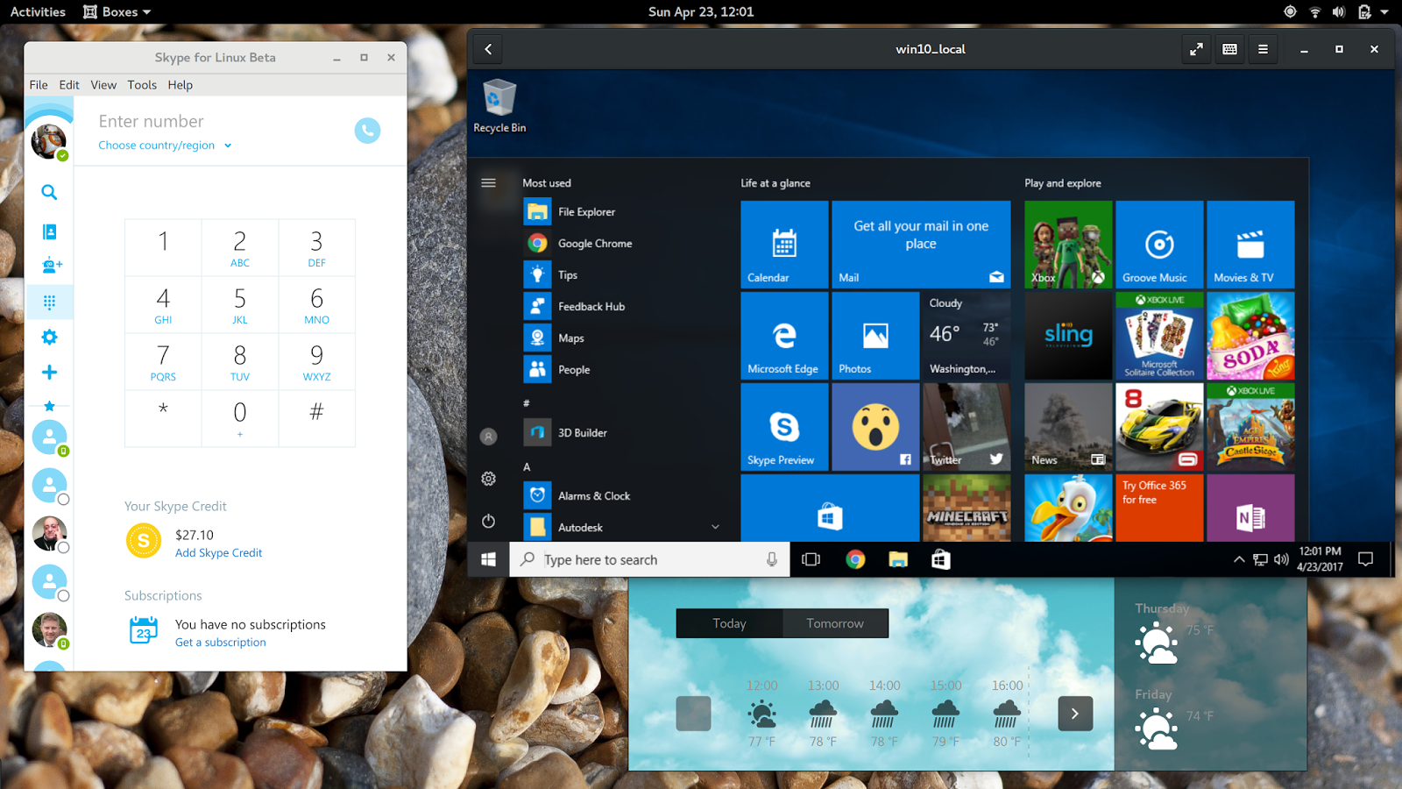Open Skype search magnifier icon
Viewport: 1402px width, 789px height.
pos(50,192)
